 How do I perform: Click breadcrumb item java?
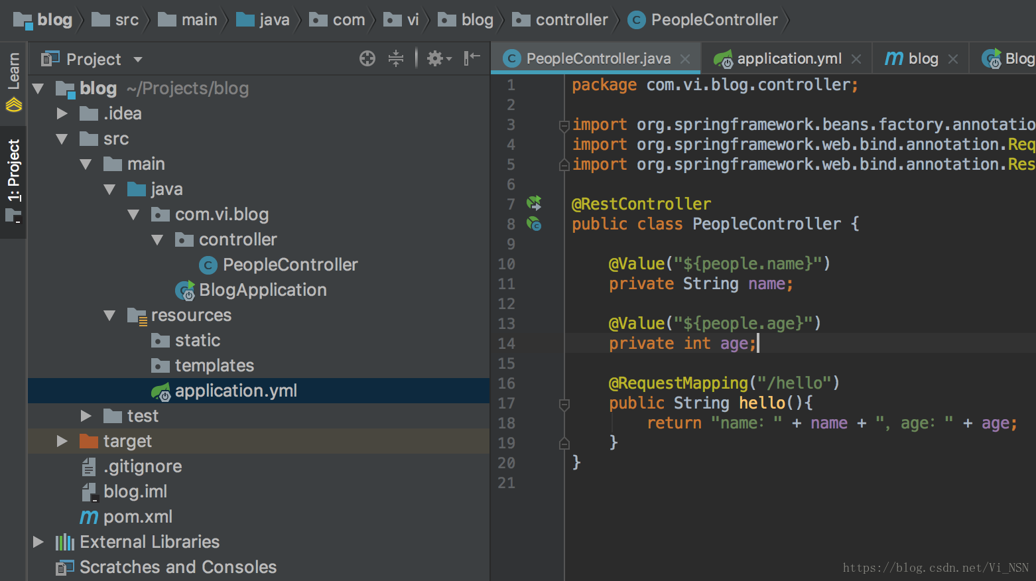(x=263, y=20)
